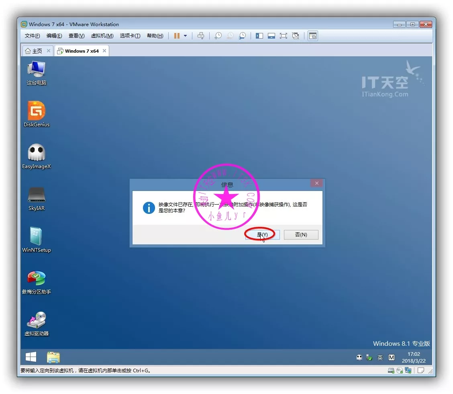Image resolution: width=453 pixels, height=394 pixels.
Task: Select the EasyImageX ghost desktop icon
Action: (x=36, y=154)
